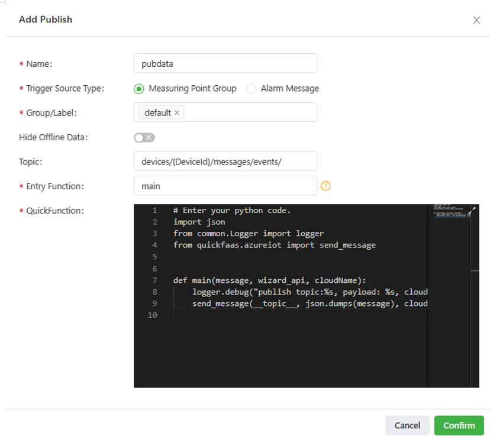Place cursor on empty line 10
490x439 pixels.
[296, 315]
